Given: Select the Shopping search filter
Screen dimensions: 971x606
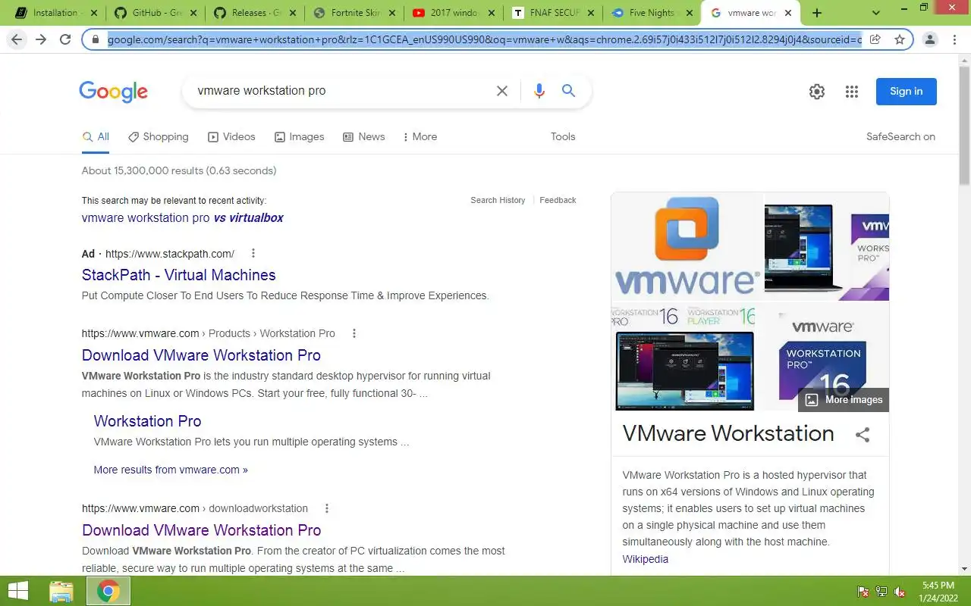Looking at the screenshot, I should coord(158,137).
